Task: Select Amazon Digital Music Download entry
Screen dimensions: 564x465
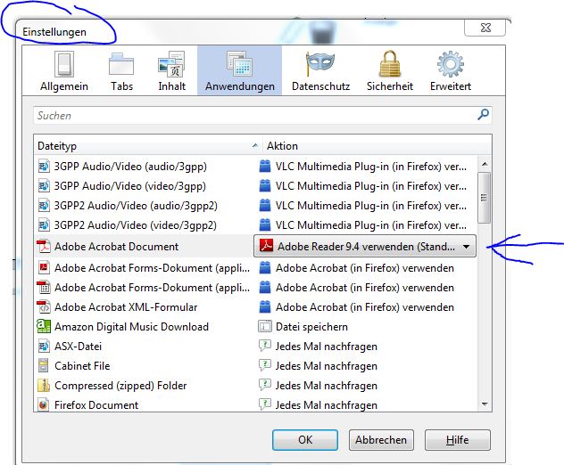Action: click(255, 327)
